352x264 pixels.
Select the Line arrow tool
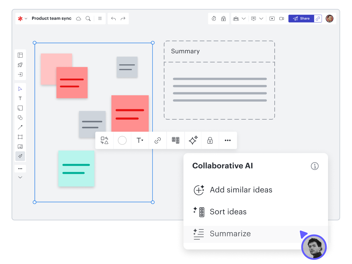tap(20, 127)
